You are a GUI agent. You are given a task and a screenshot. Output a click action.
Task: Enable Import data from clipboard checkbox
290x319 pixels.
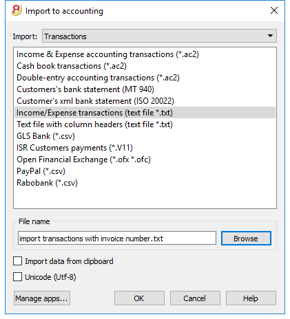click(x=18, y=261)
